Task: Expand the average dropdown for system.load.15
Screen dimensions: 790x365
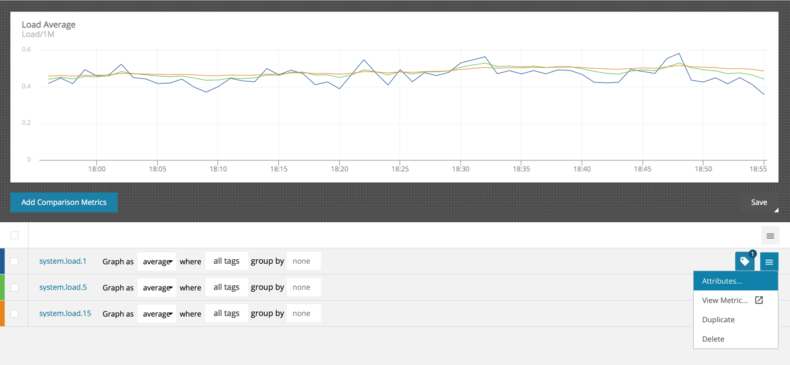Action: (157, 314)
